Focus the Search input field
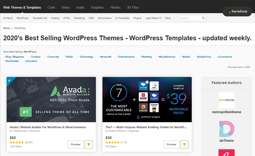 [192, 18]
